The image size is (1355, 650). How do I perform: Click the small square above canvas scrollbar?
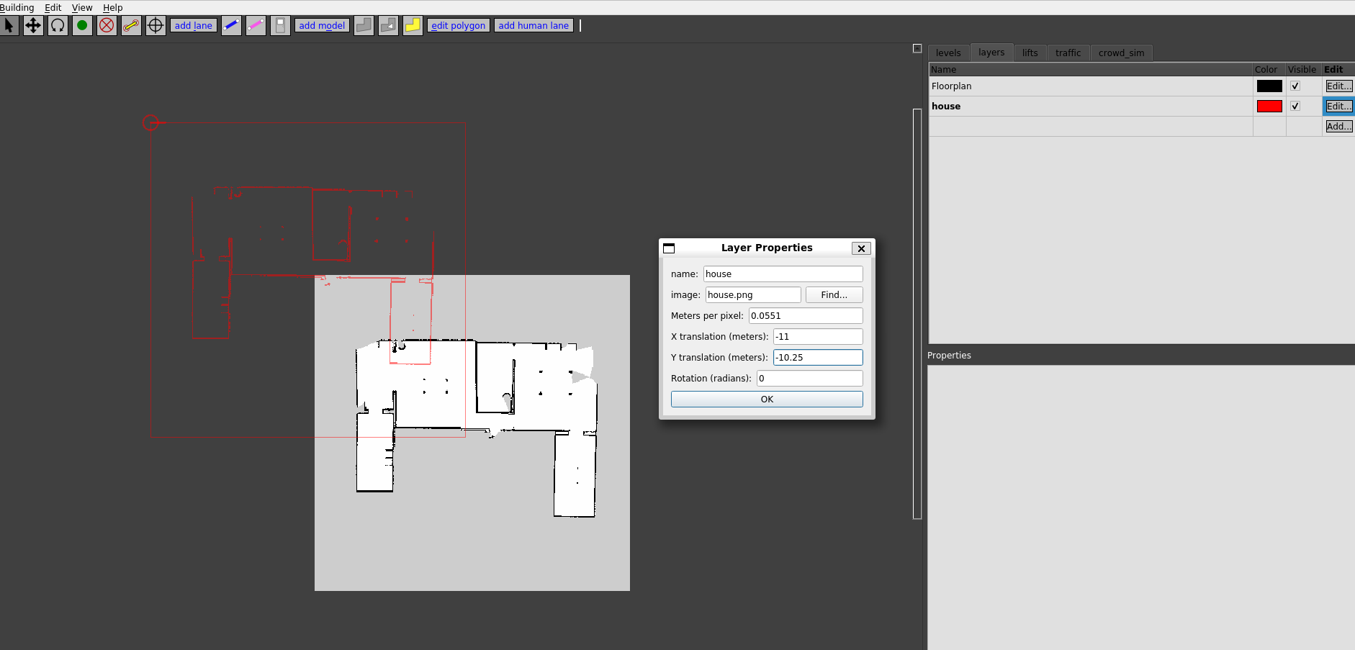917,48
